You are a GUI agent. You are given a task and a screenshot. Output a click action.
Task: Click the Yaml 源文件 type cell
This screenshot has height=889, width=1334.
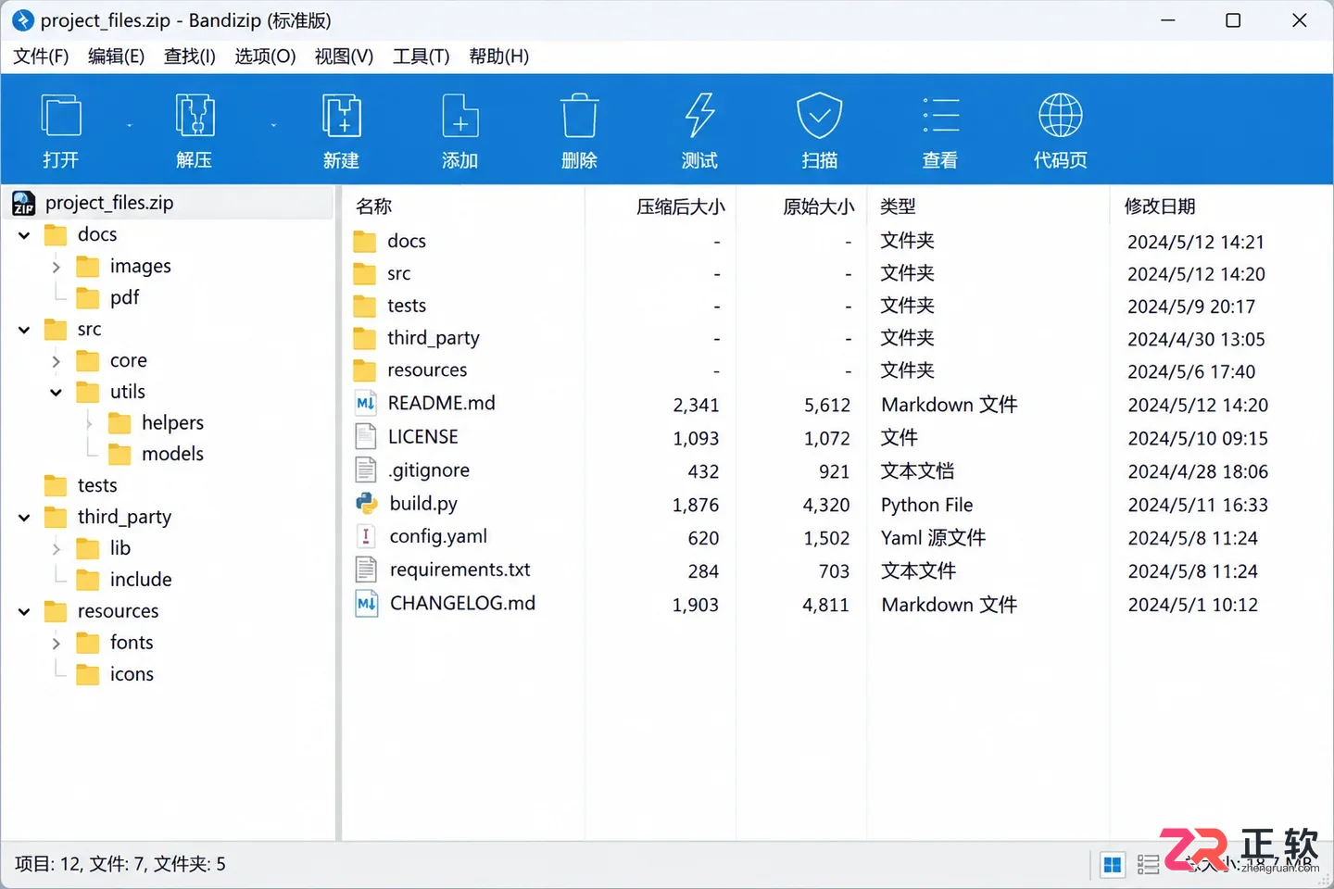(x=934, y=538)
